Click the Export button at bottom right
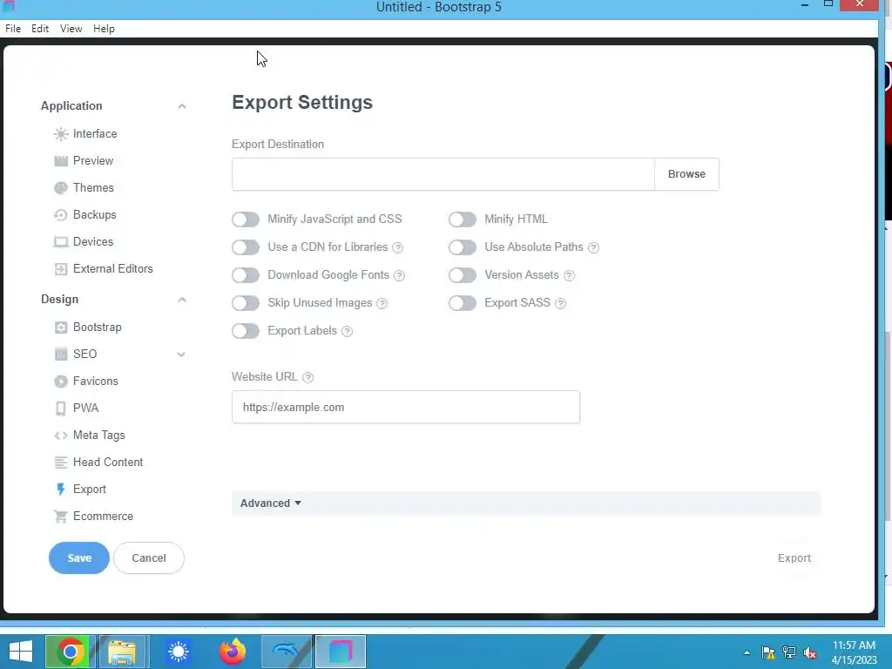The height and width of the screenshot is (669, 892). coord(794,558)
